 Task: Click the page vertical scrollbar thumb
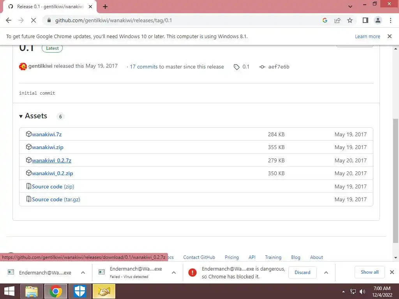[x=395, y=181]
